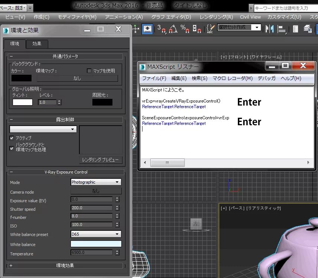The width and height of the screenshot is (318, 278).
Task: Click Listener scroll right arrow
Action: click(x=308, y=162)
